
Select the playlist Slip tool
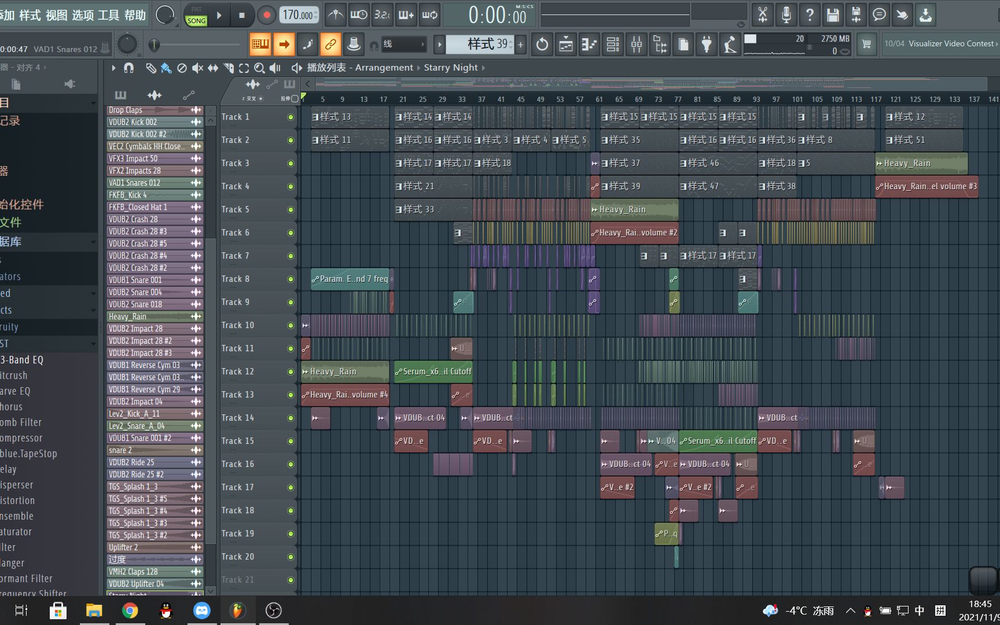click(x=213, y=68)
